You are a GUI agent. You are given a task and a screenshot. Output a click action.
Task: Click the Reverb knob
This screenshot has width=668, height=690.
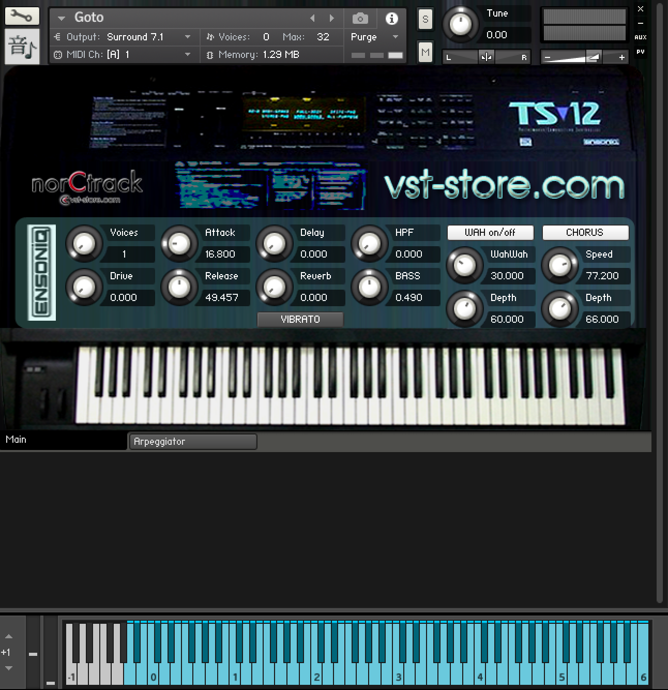click(x=275, y=287)
